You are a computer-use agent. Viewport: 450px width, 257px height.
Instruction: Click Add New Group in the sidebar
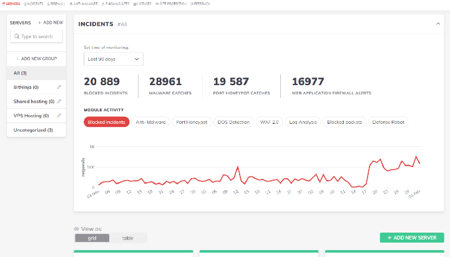pos(36,58)
